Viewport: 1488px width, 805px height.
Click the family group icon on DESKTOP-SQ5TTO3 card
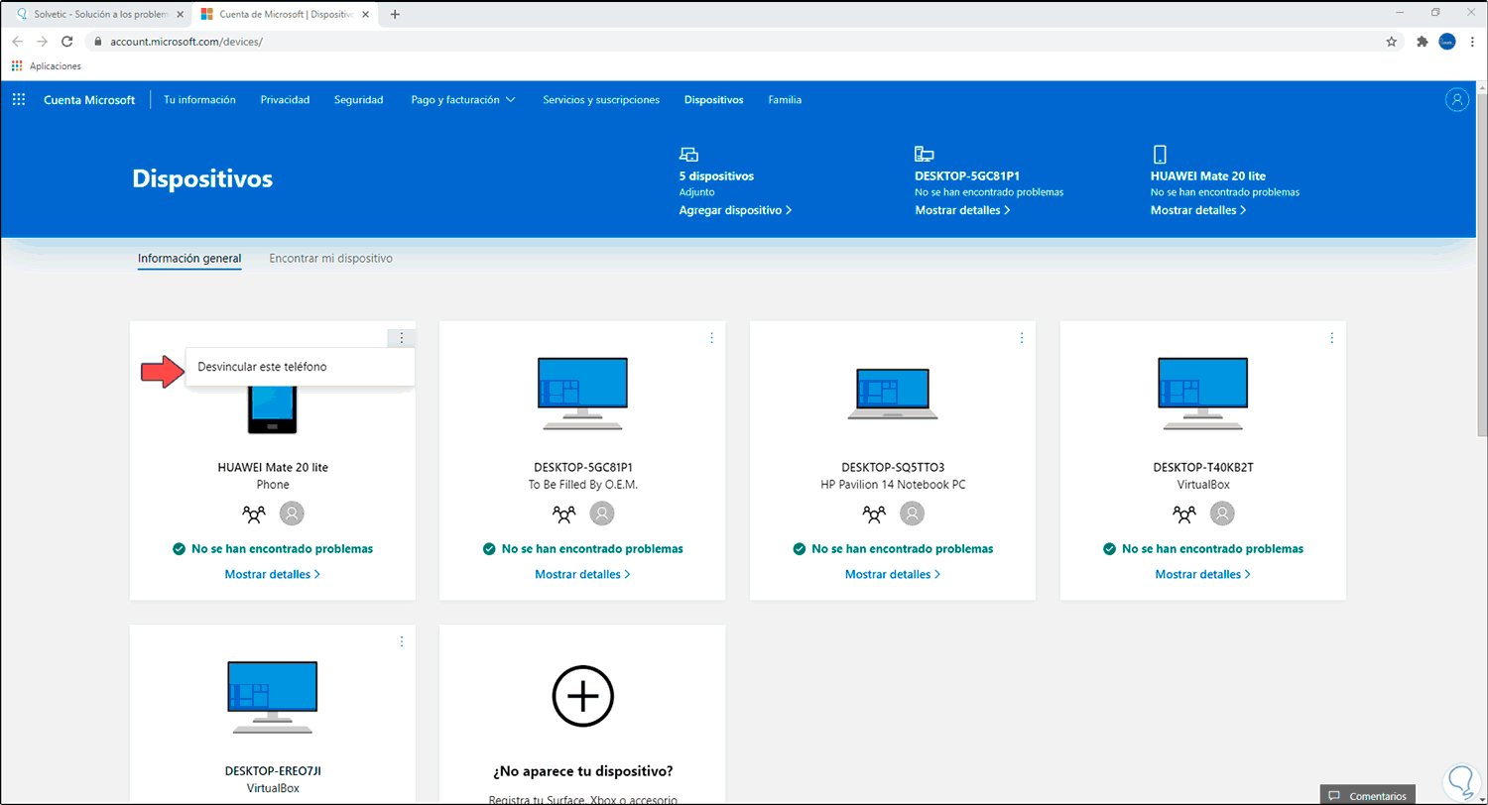pyautogui.click(x=875, y=514)
